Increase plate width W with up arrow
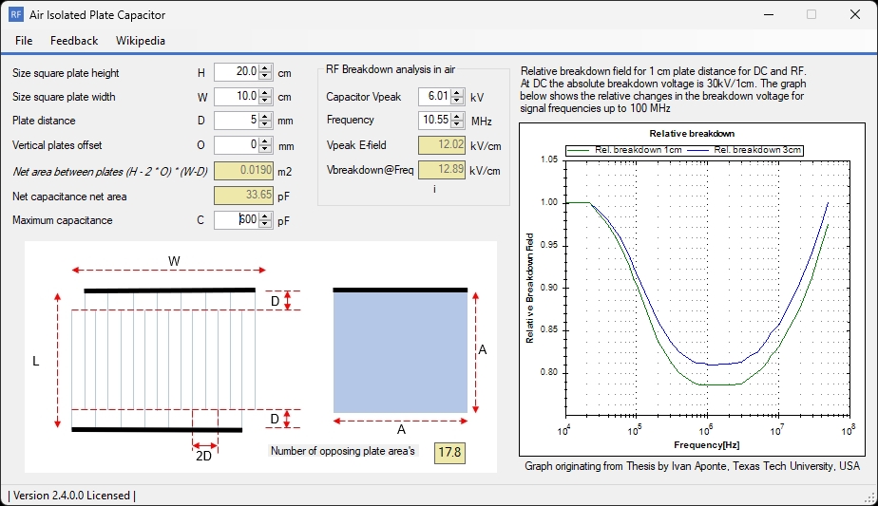Viewport: 878px width, 506px height. point(265,93)
